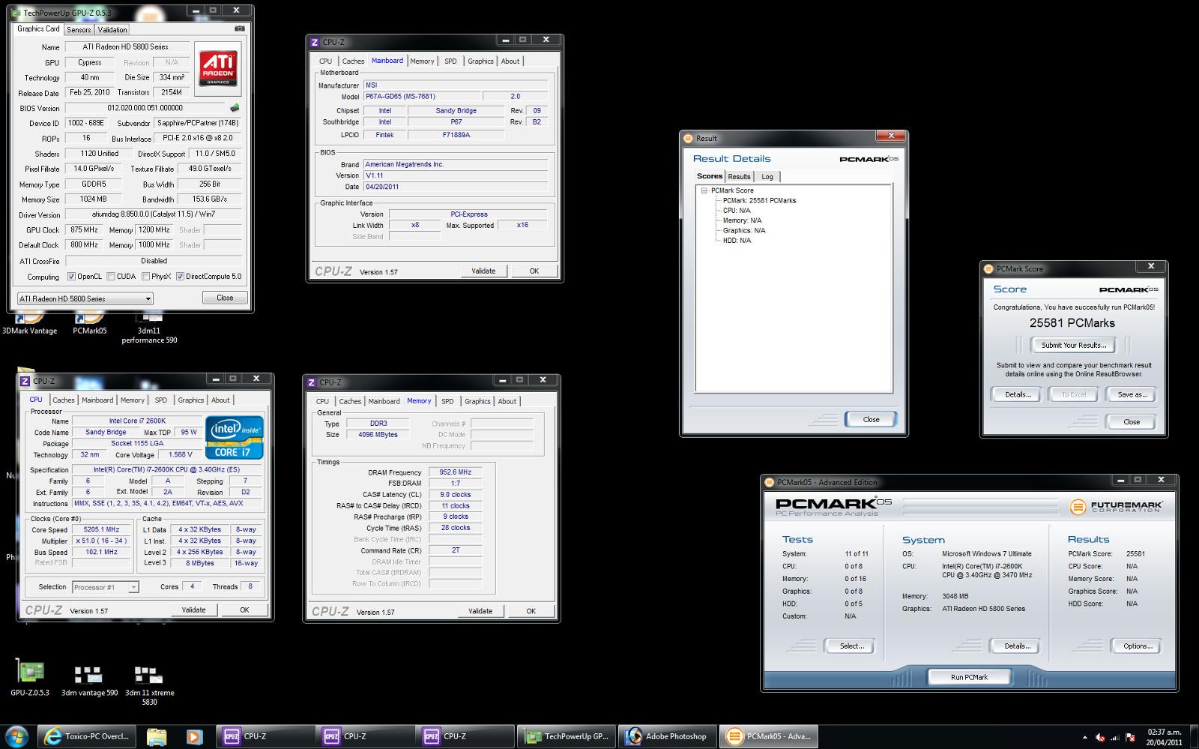Viewport: 1199px width, 749px height.
Task: Click the network signal tray icon
Action: pyautogui.click(x=1115, y=738)
